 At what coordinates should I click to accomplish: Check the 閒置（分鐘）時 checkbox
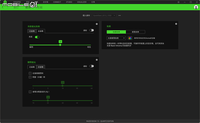[30, 77]
